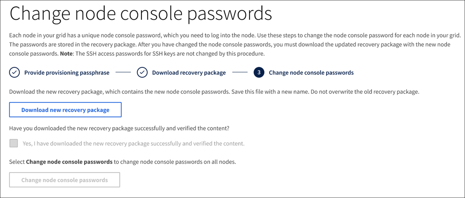Image resolution: width=465 pixels, height=198 pixels.
Task: Click the line connecting steps one and two
Action: 123,73
